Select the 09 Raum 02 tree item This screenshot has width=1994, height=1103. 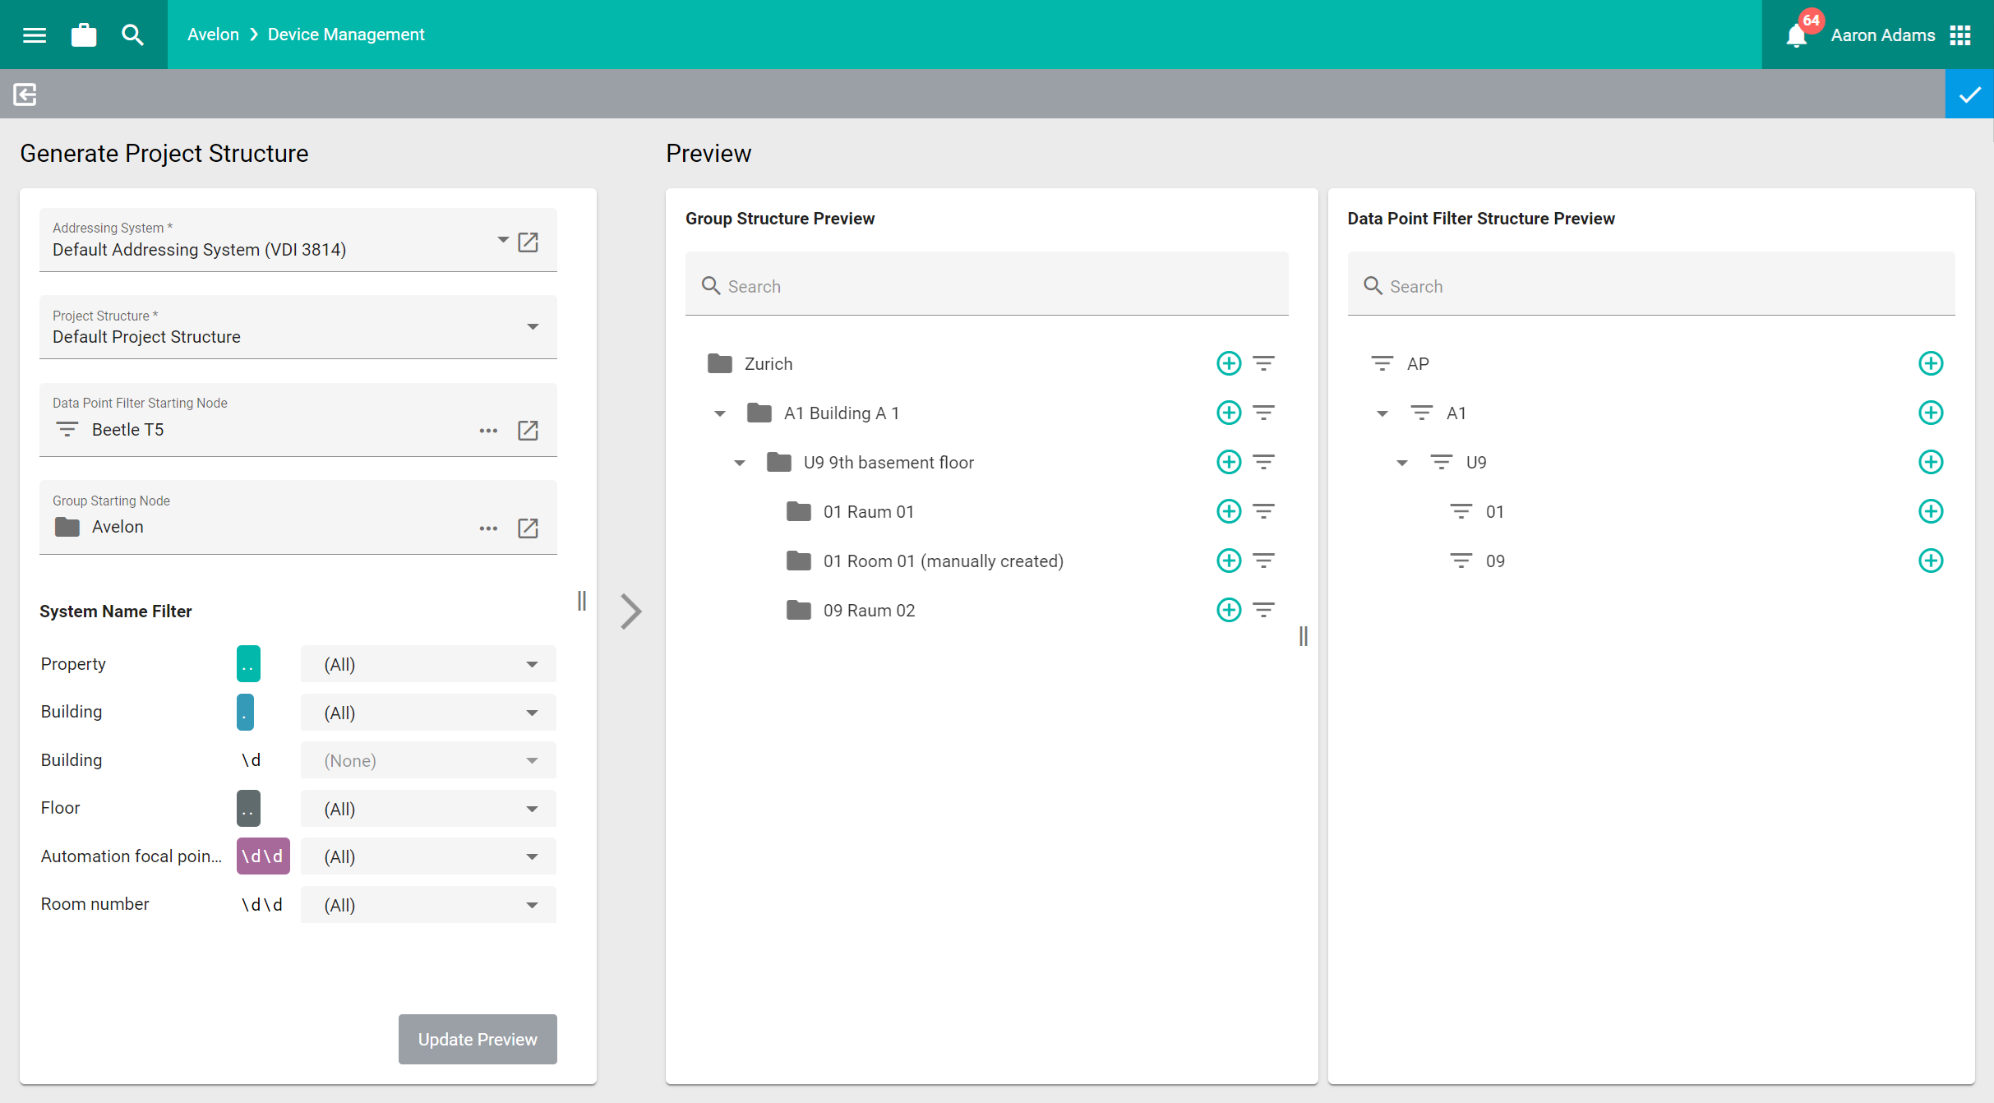click(869, 610)
